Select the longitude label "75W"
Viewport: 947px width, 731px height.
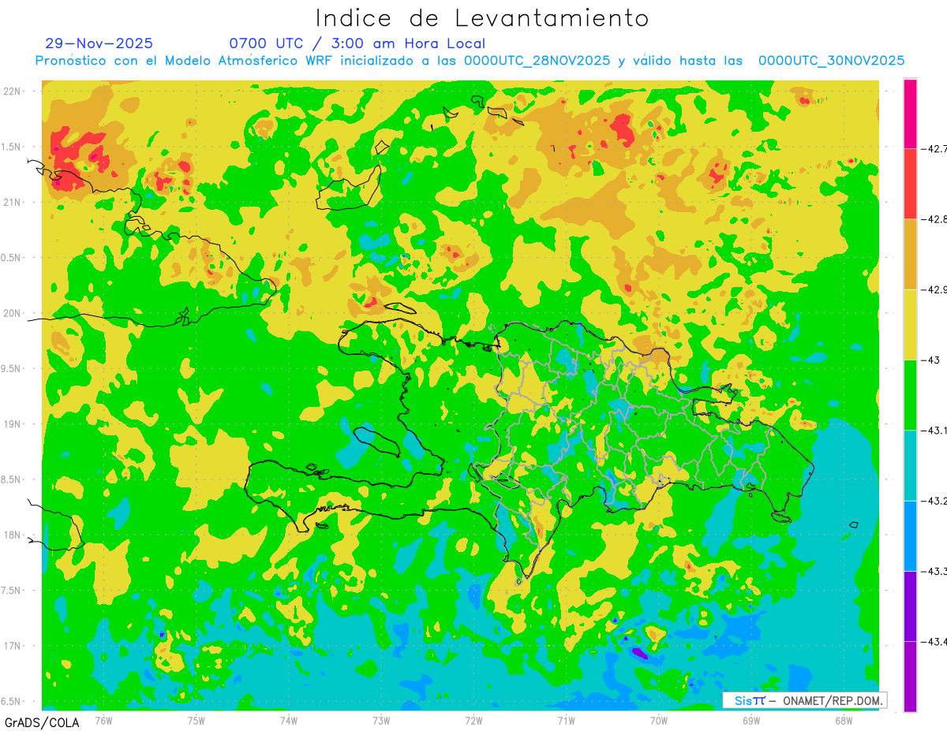[196, 720]
